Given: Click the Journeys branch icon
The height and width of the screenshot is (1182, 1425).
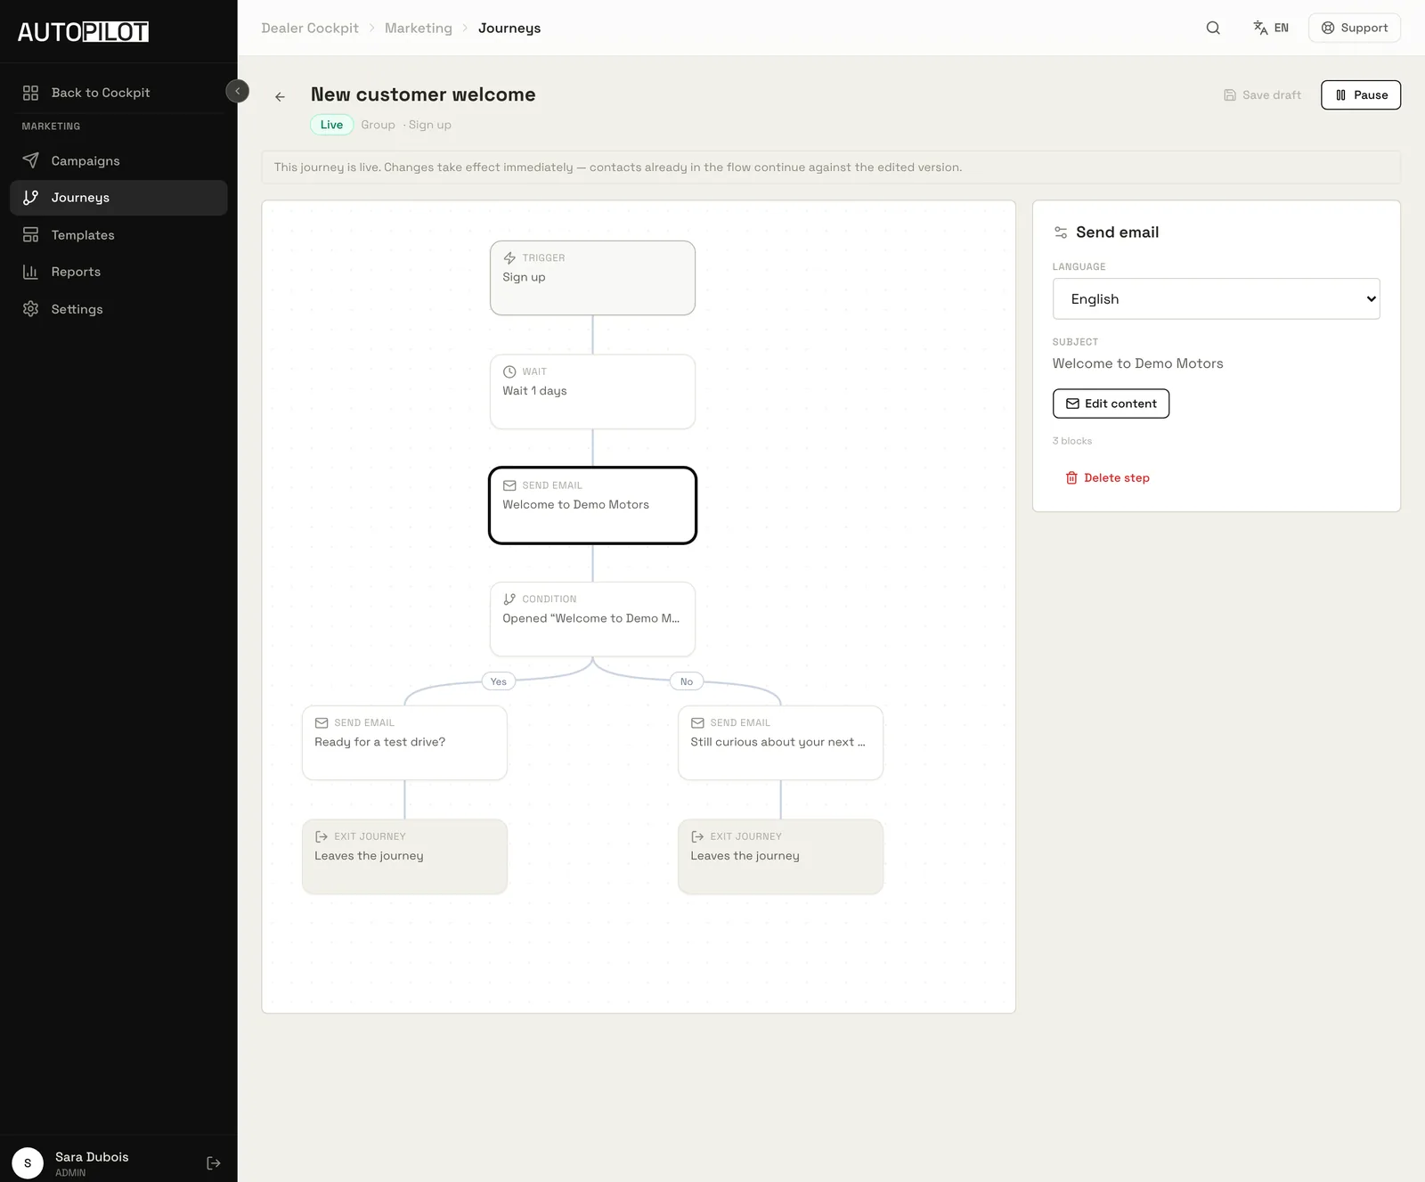Looking at the screenshot, I should coord(30,198).
